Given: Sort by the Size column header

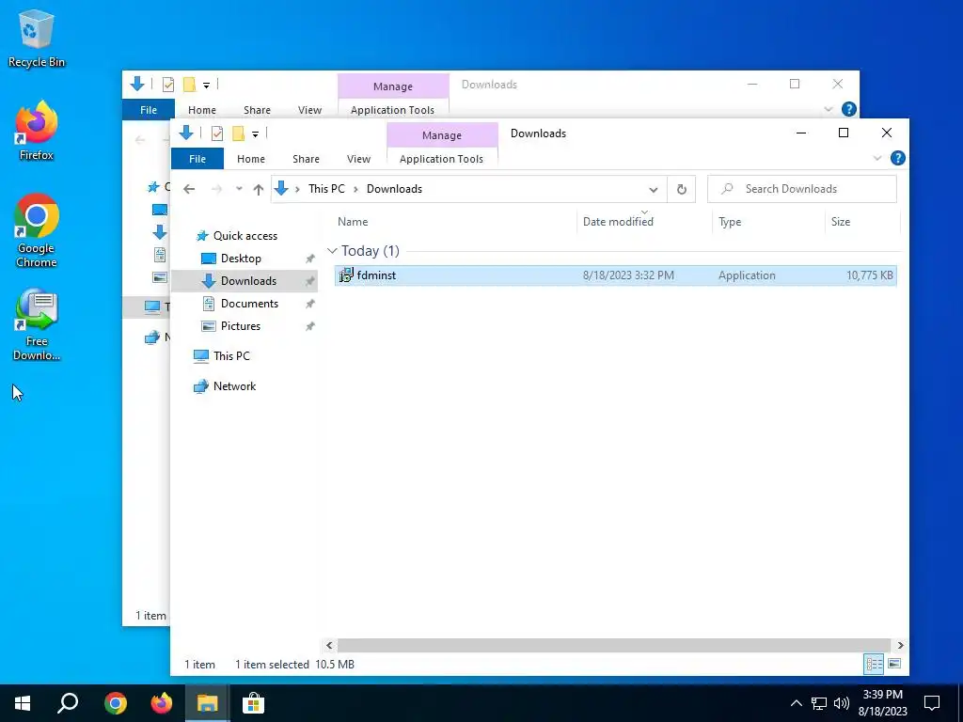Looking at the screenshot, I should tap(862, 222).
